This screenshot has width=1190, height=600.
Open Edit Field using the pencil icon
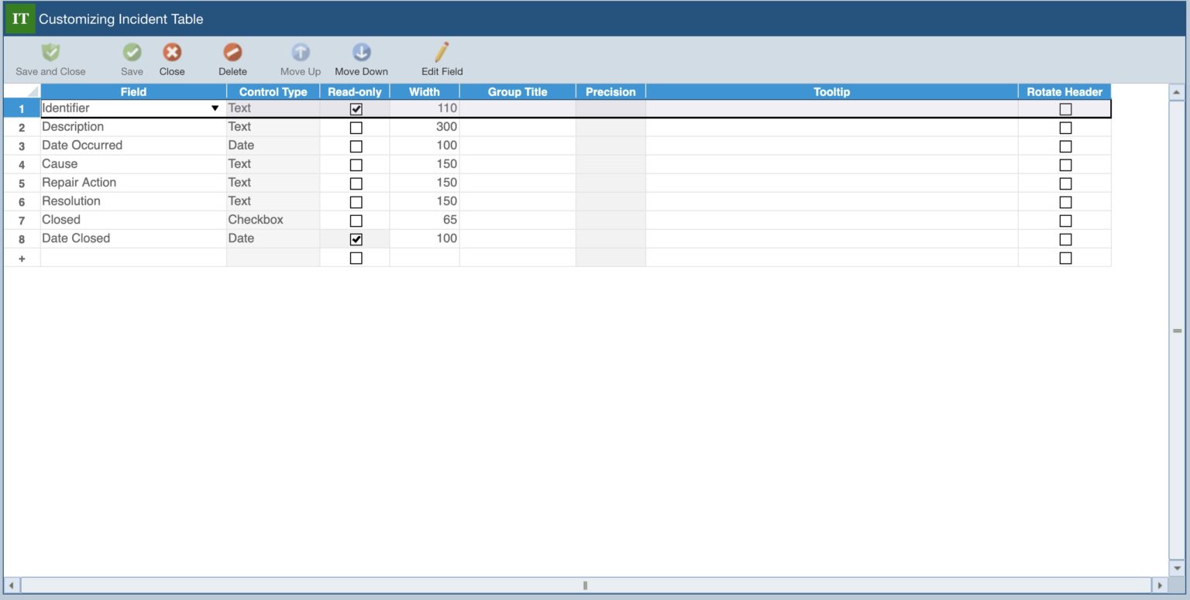coord(442,53)
